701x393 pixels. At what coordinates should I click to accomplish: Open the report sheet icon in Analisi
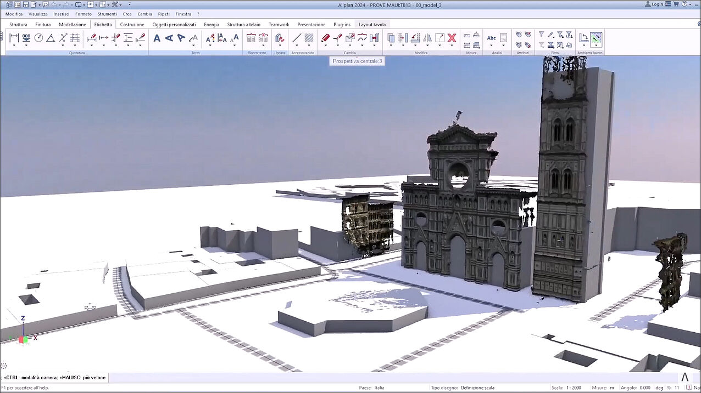coord(503,38)
